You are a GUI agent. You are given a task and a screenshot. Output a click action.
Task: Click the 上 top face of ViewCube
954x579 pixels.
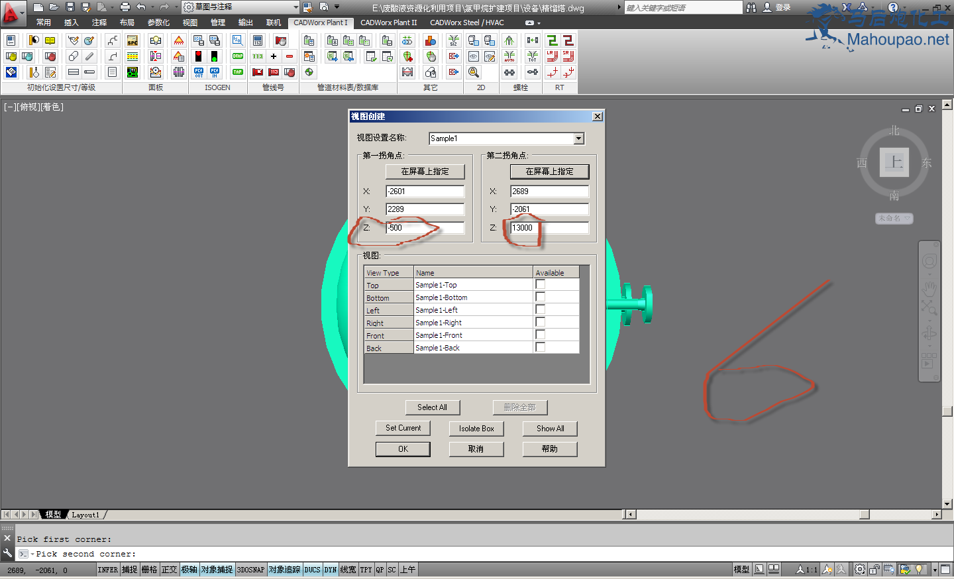click(894, 162)
